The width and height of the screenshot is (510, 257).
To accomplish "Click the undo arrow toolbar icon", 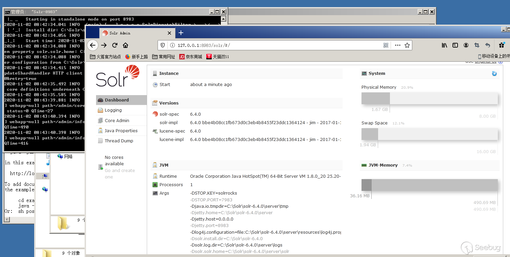I will [488, 45].
